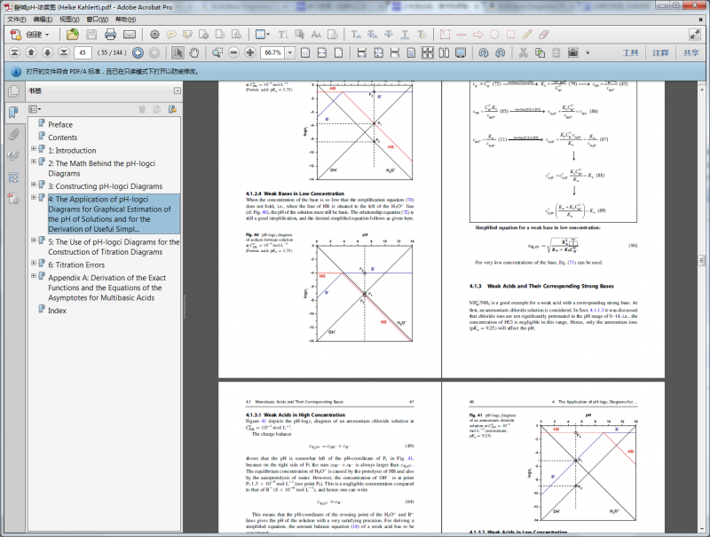The height and width of the screenshot is (537, 710).
Task: Toggle the text selection arrow tool
Action: [178, 53]
